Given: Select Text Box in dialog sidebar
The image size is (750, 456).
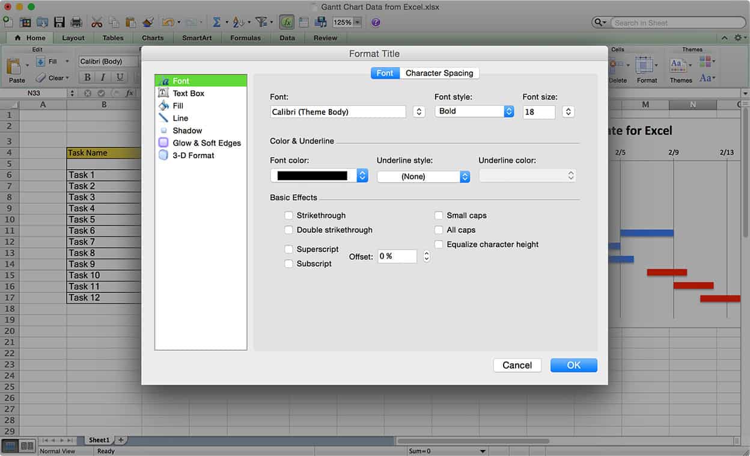Looking at the screenshot, I should [x=188, y=93].
